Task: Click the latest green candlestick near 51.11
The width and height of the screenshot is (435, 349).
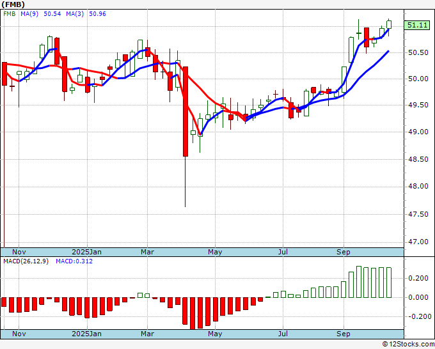Action: [x=389, y=24]
